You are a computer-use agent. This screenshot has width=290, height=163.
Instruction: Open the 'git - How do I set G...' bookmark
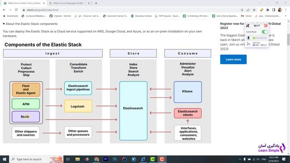click(x=87, y=16)
